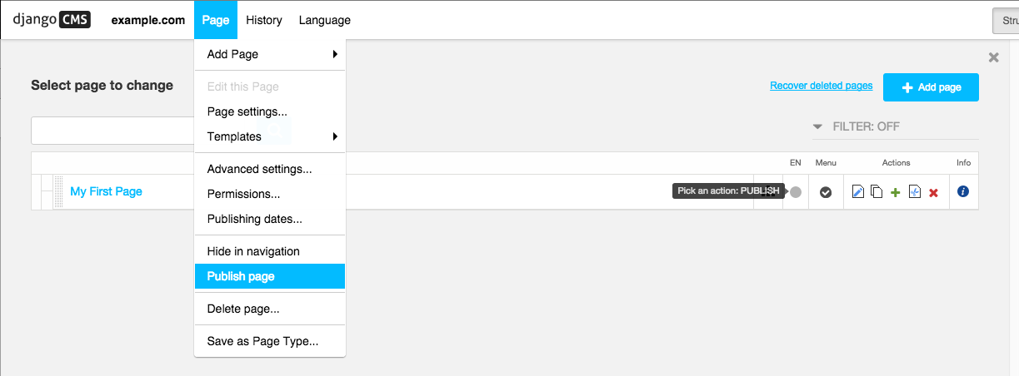Close the page list side panel
The width and height of the screenshot is (1019, 376).
tap(993, 57)
